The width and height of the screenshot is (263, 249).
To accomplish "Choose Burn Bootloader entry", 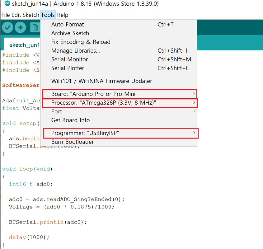I will 119,142.
